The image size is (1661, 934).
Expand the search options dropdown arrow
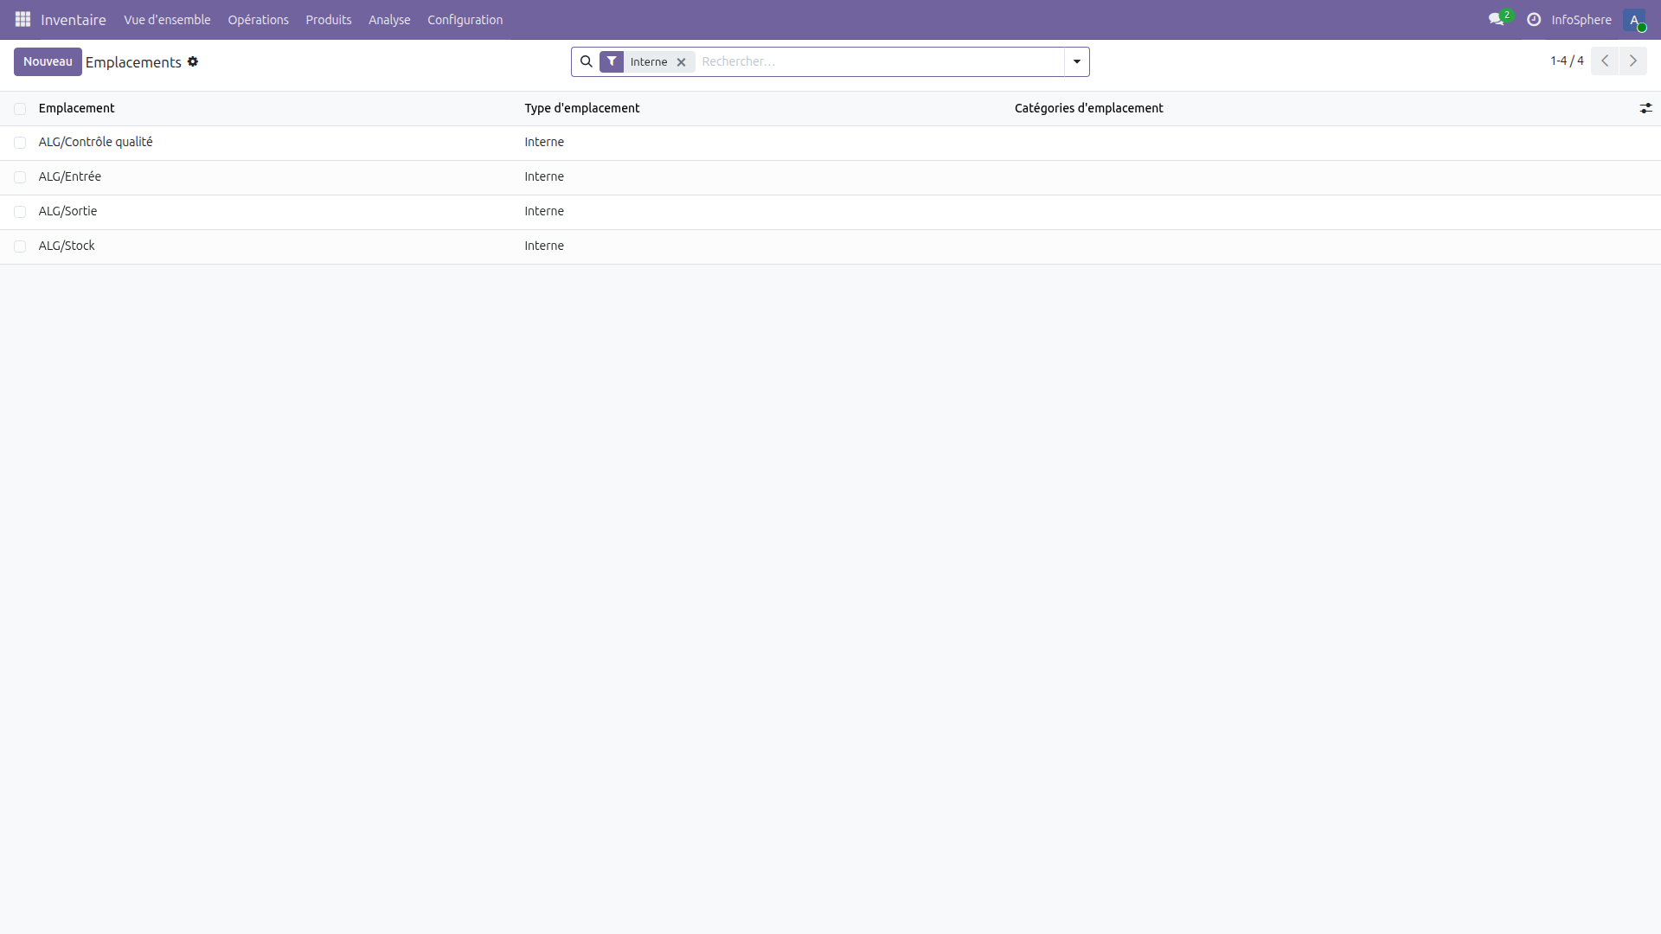pos(1075,61)
